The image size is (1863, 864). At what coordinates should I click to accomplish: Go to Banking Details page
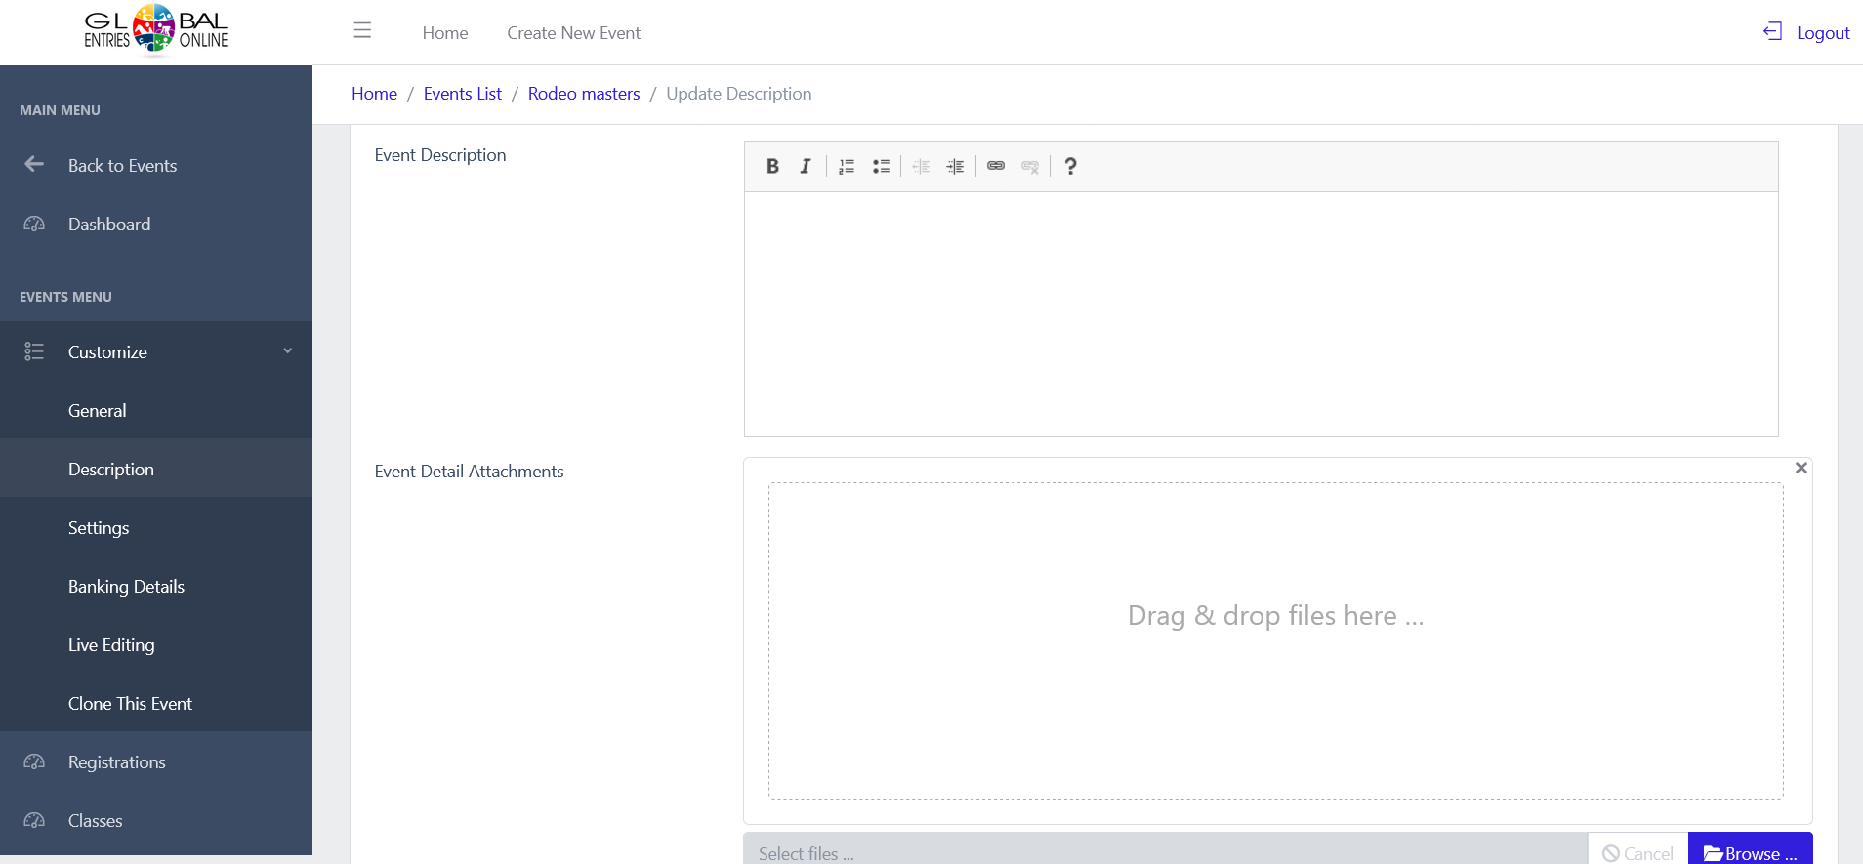(x=126, y=587)
